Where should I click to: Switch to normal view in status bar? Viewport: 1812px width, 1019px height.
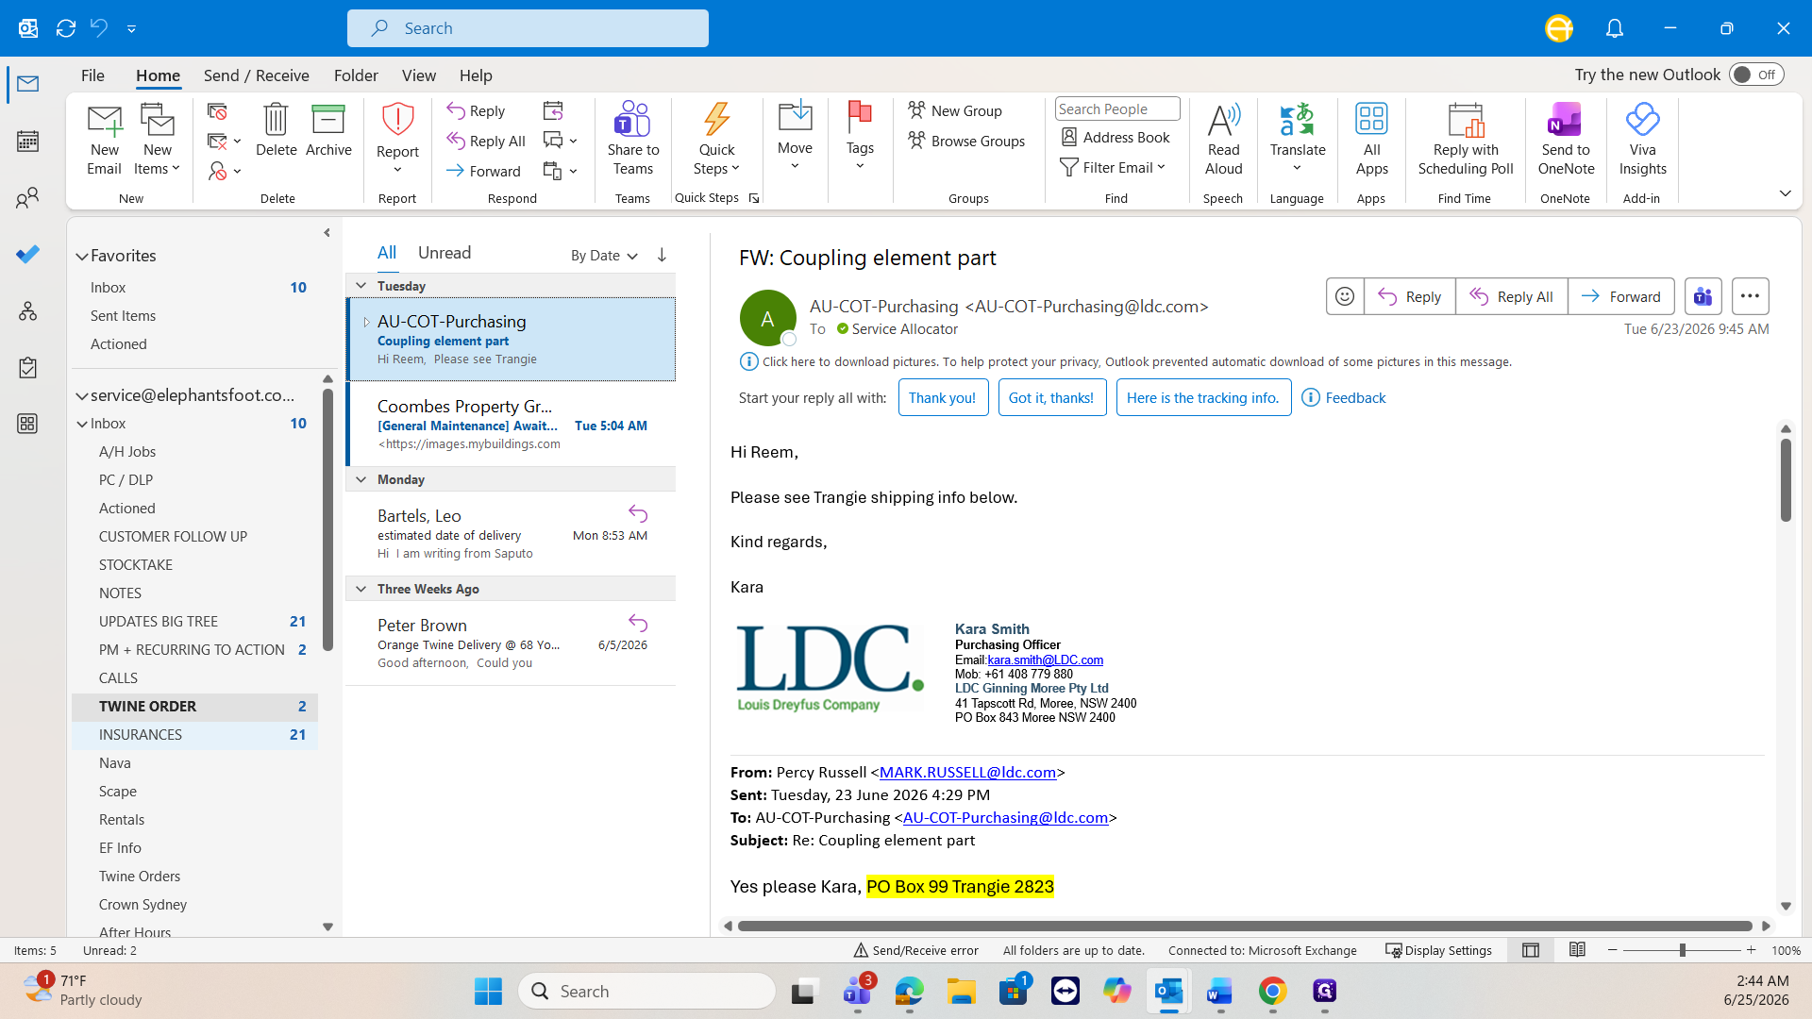(x=1531, y=950)
